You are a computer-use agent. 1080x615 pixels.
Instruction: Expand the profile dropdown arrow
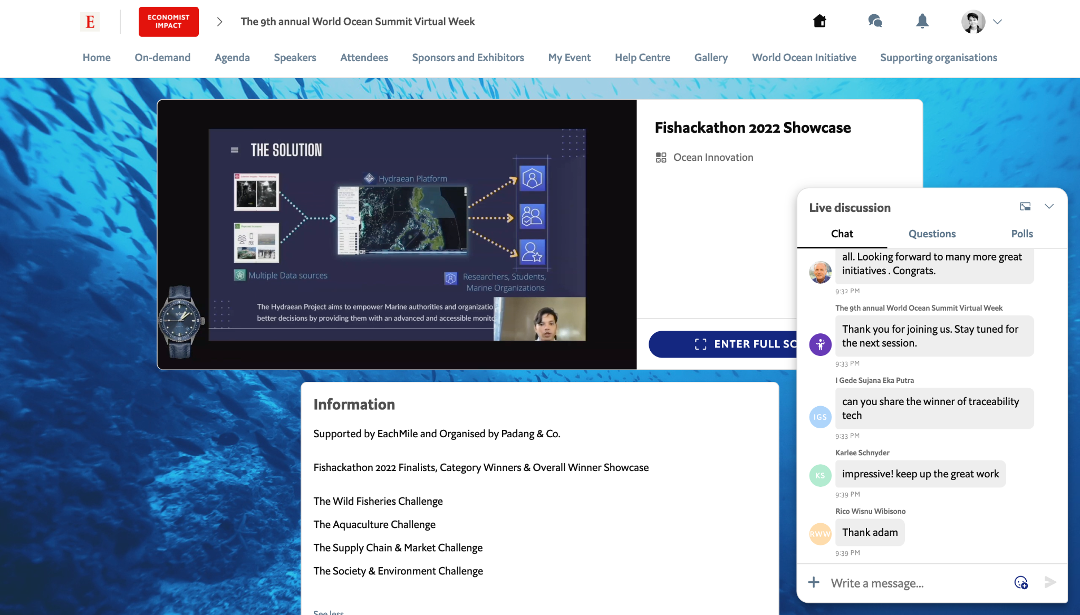[997, 22]
